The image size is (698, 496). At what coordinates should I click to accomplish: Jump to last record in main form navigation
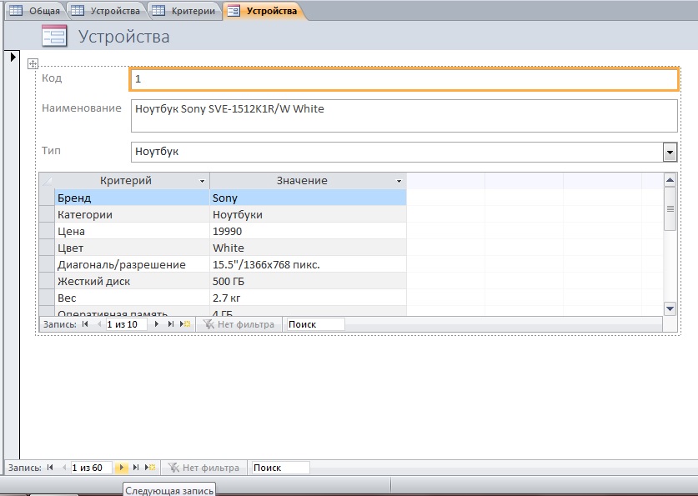pyautogui.click(x=136, y=468)
